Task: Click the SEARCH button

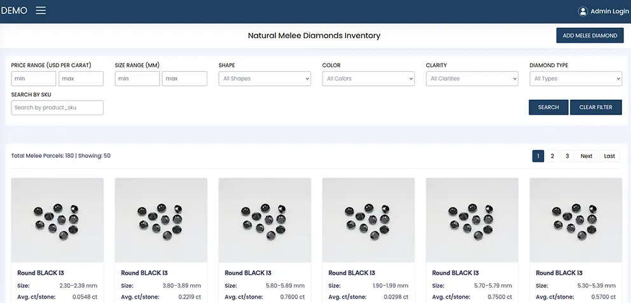Action: coord(548,108)
